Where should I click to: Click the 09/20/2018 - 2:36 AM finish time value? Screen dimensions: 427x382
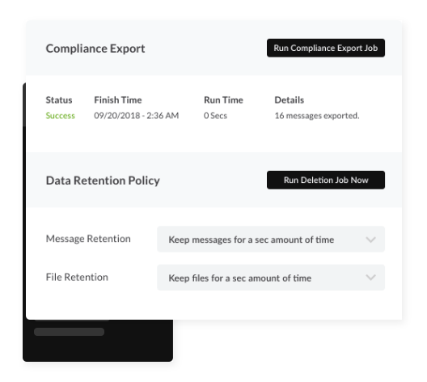[137, 116]
